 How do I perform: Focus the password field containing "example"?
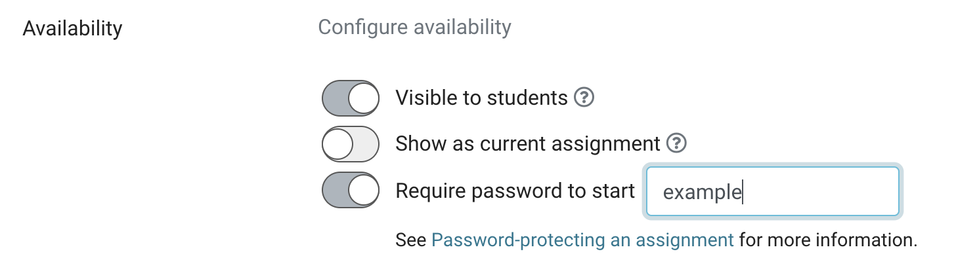(x=772, y=191)
